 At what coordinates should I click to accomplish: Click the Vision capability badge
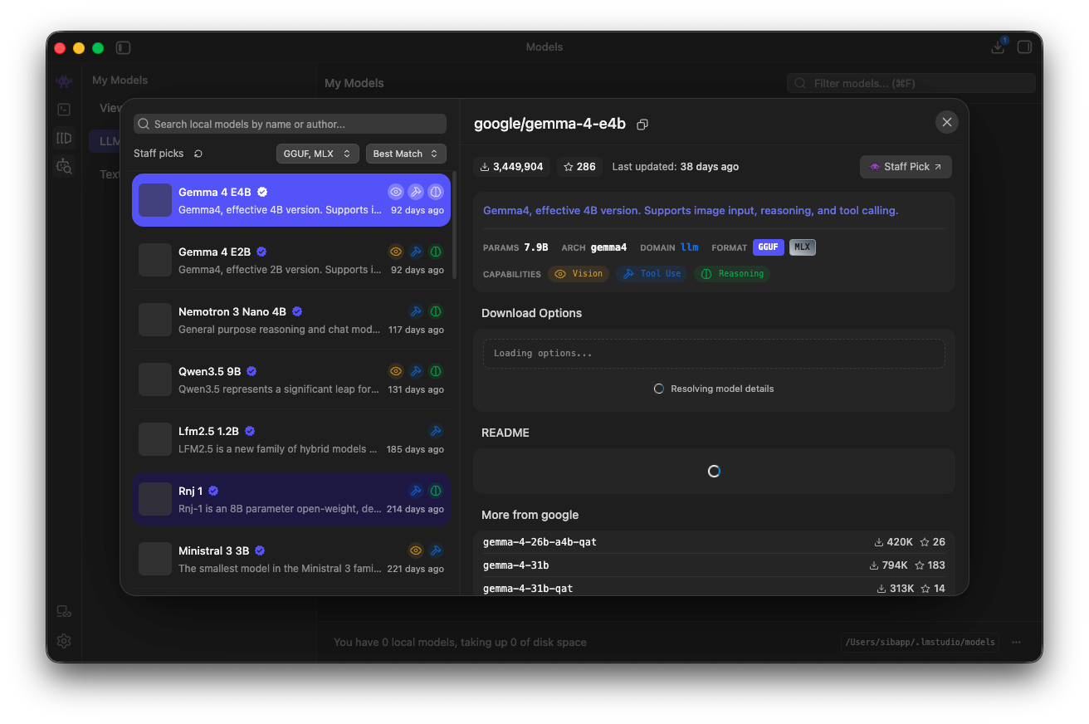[579, 274]
